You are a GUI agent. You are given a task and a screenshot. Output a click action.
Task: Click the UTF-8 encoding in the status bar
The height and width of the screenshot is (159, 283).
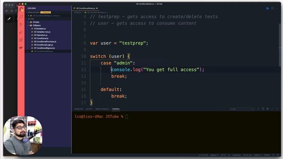point(223,155)
